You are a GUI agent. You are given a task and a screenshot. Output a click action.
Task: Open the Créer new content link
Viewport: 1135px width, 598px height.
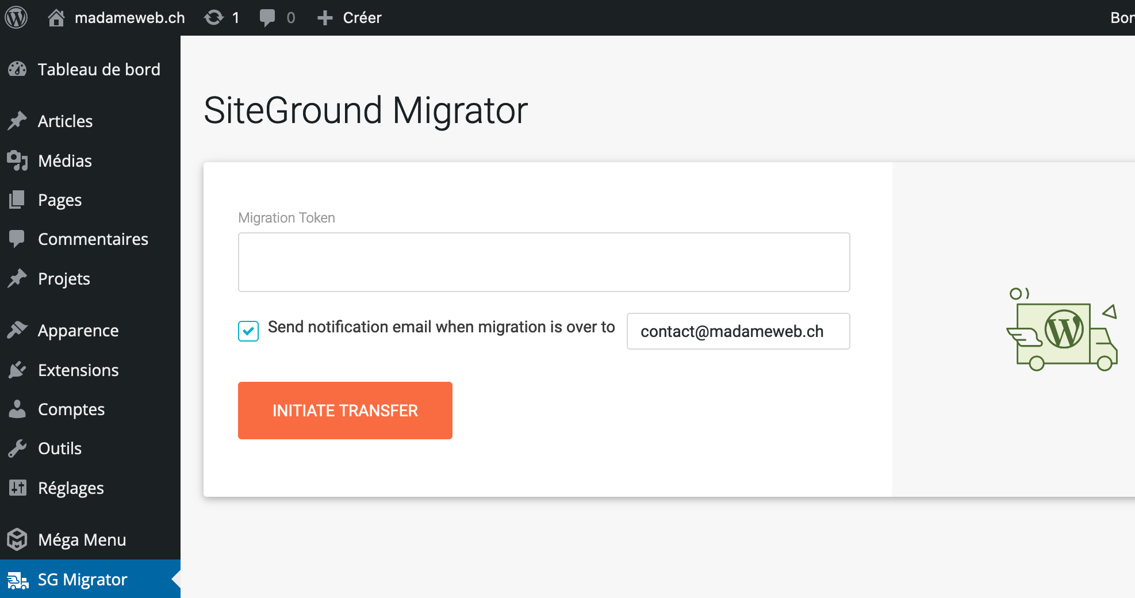362,18
